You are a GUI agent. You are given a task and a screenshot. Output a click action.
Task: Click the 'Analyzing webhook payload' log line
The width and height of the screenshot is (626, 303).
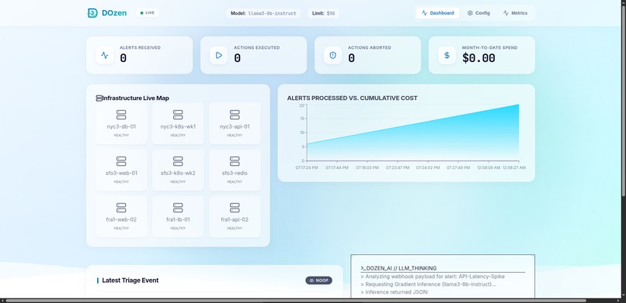433,277
